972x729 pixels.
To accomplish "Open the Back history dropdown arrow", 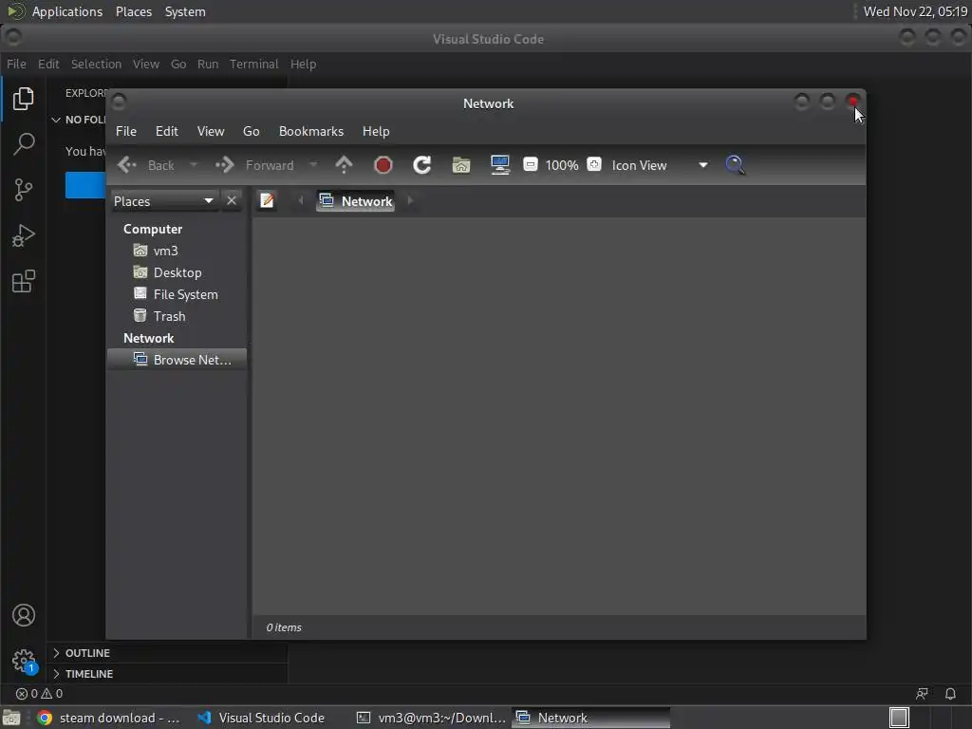I will [x=194, y=165].
